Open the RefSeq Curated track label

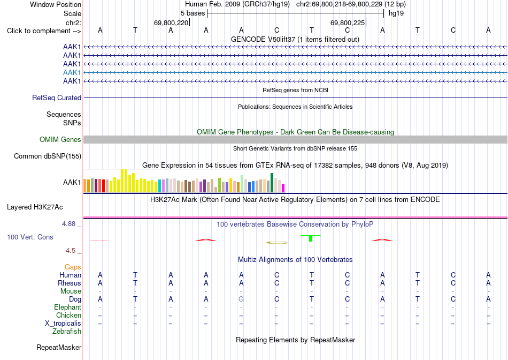point(57,97)
